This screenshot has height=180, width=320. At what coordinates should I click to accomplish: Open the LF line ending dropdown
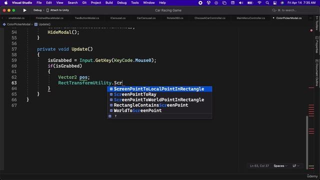click(295, 166)
